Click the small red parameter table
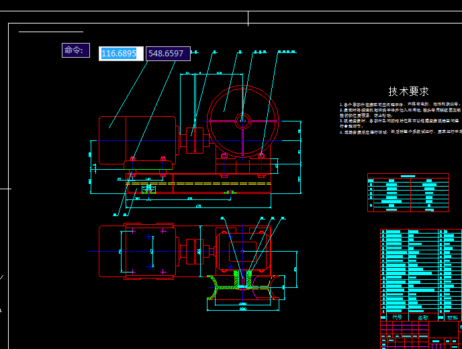462x349 pixels. [408, 193]
